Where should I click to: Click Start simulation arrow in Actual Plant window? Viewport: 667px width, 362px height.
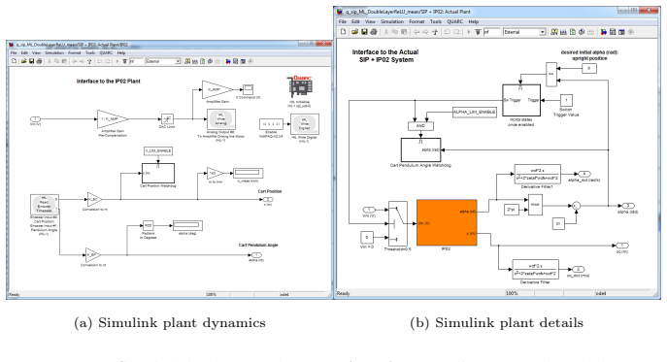(468, 32)
